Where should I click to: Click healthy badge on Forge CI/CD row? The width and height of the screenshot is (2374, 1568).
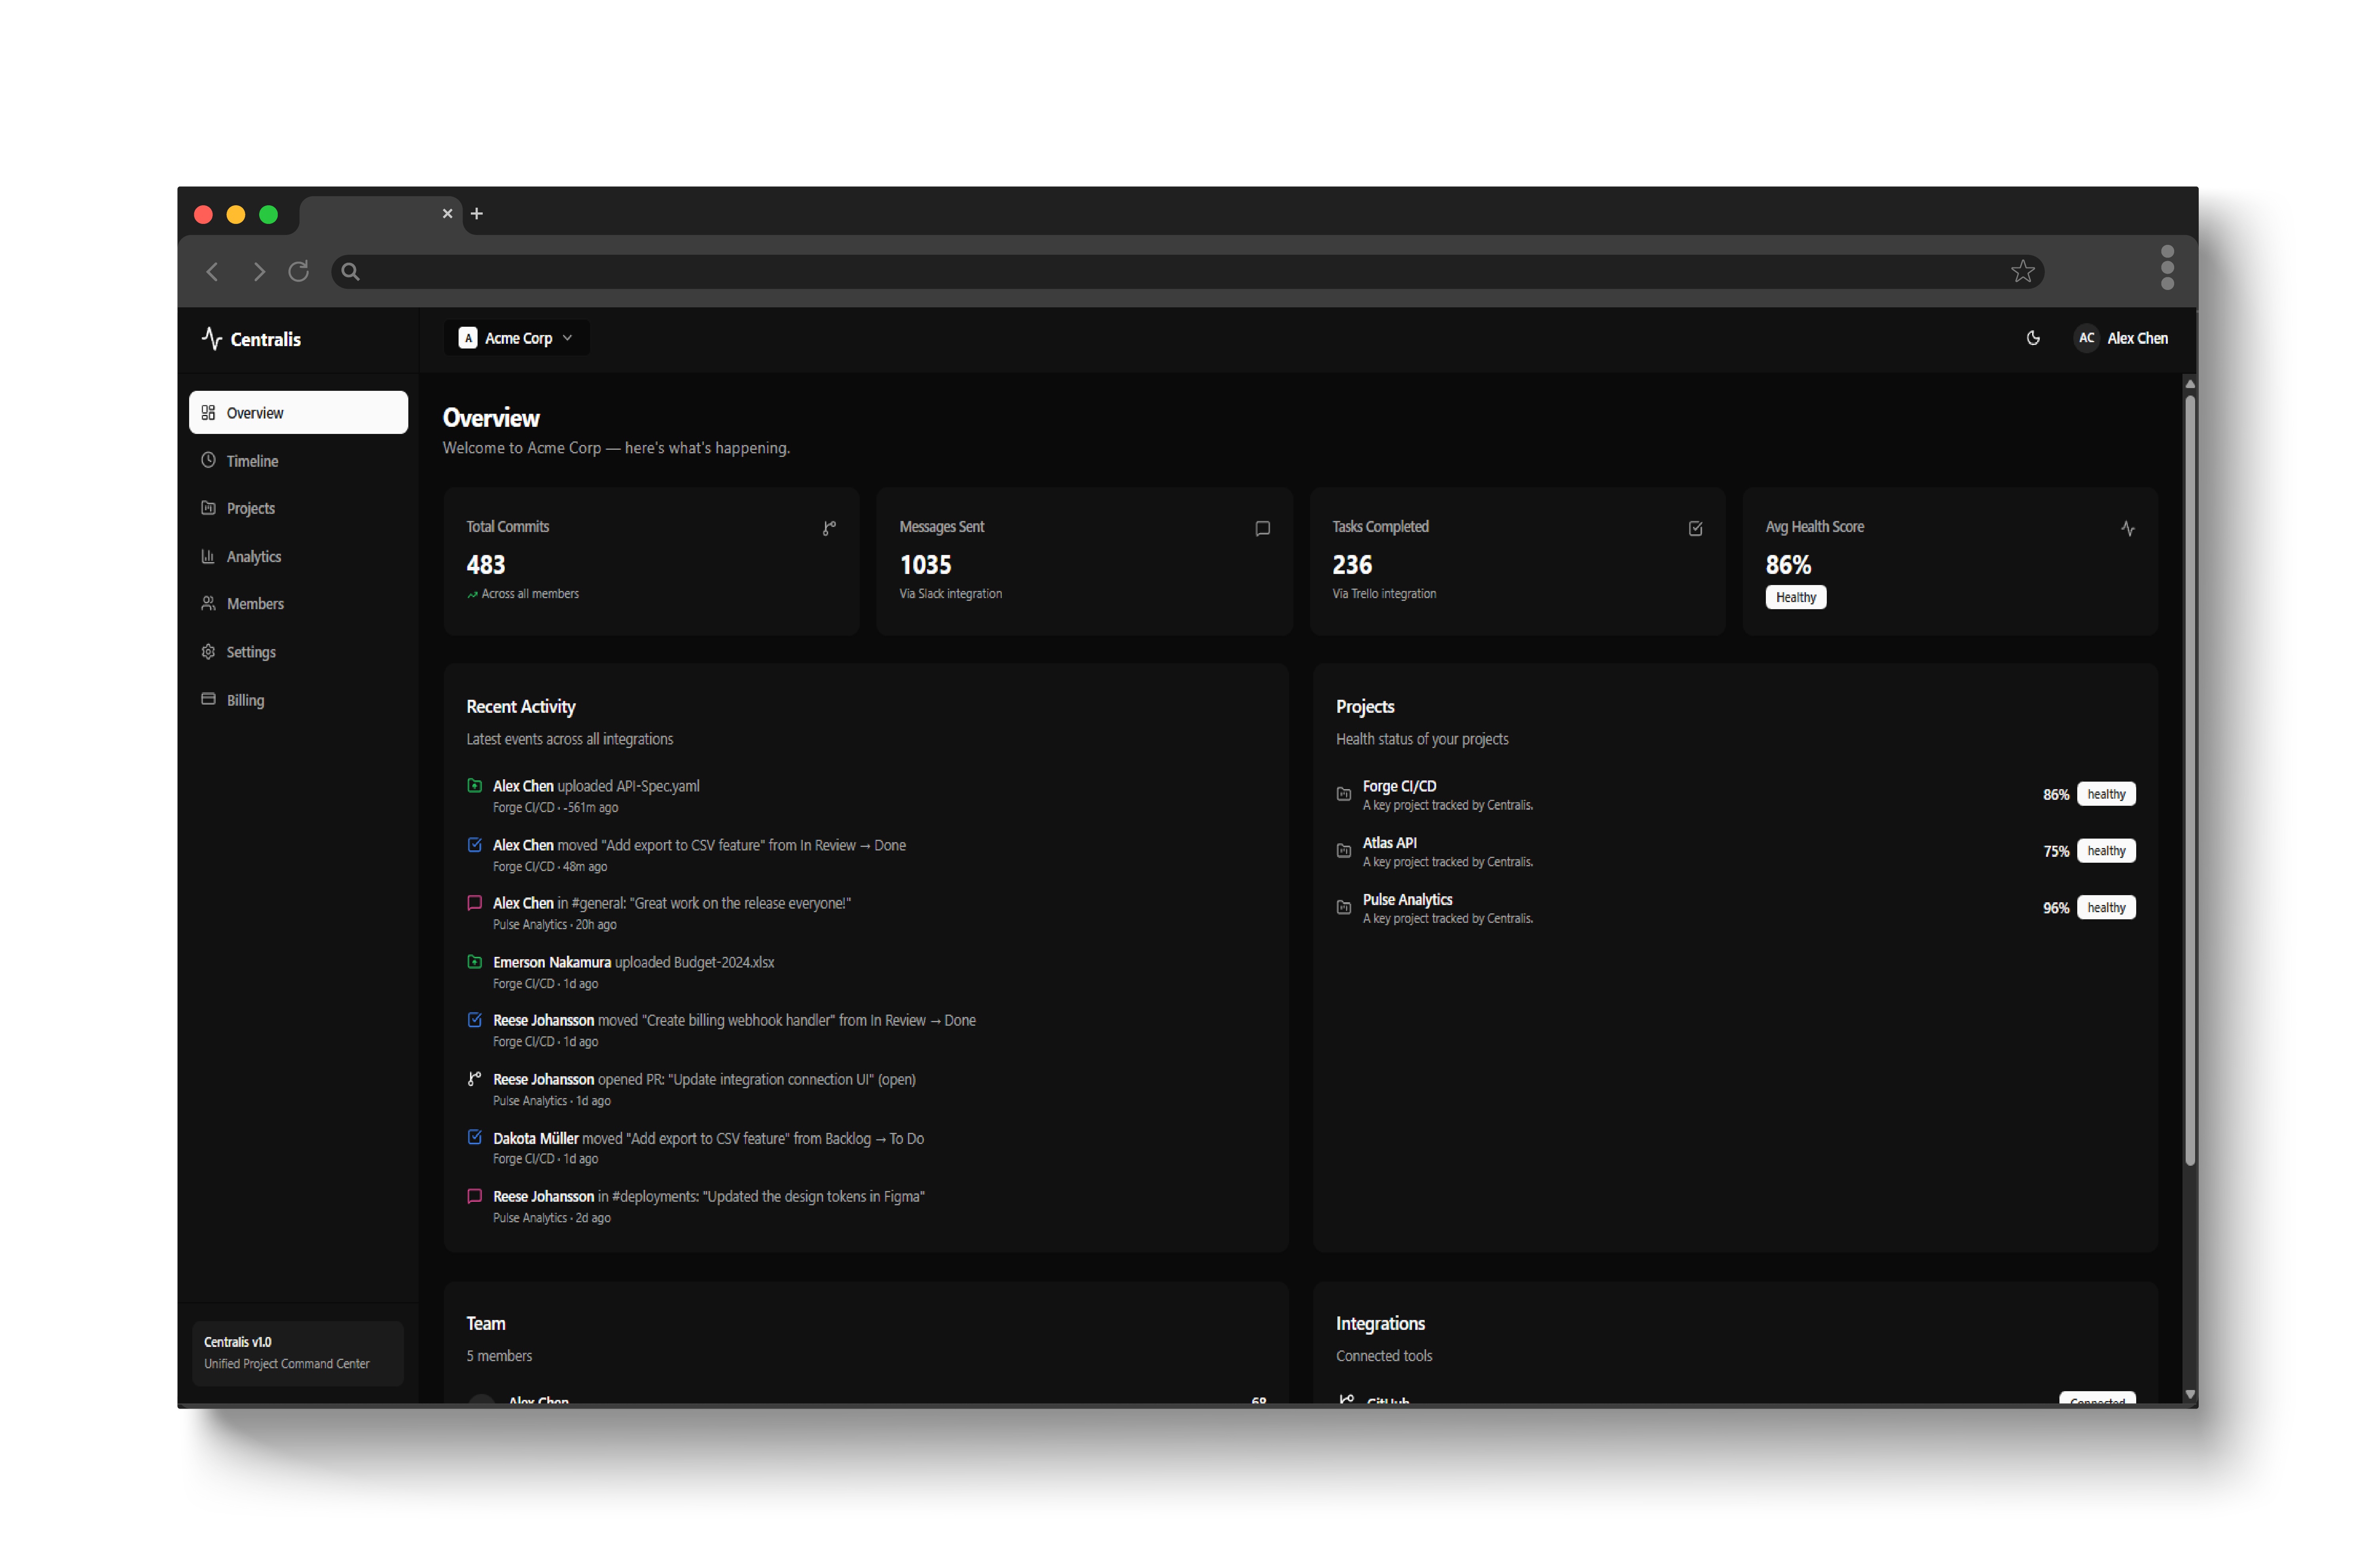2106,794
